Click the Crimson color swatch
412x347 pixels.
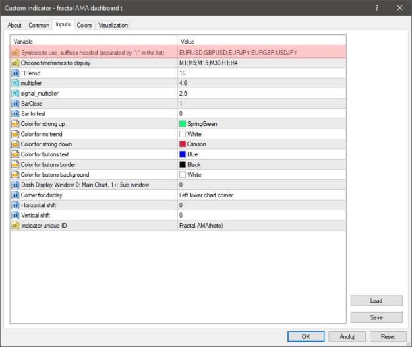tap(183, 144)
